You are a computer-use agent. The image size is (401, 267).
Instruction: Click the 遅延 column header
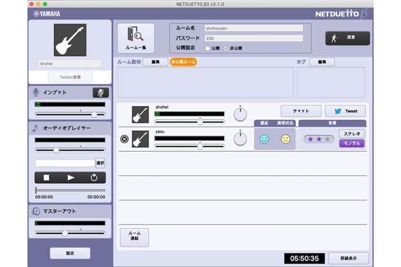click(264, 123)
